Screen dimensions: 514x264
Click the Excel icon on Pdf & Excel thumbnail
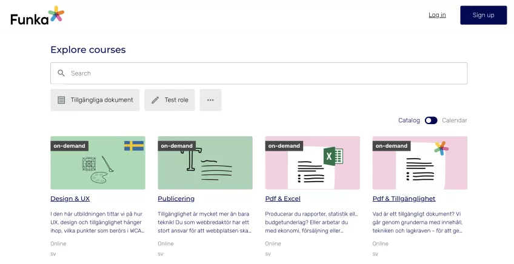click(x=333, y=156)
